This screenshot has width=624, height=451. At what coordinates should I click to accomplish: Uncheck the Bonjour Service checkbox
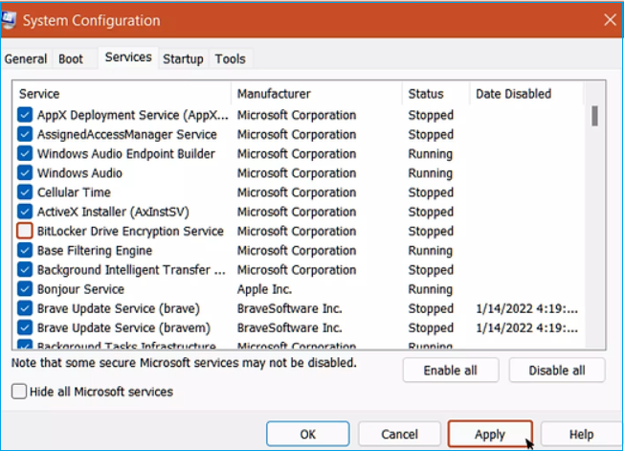tap(25, 289)
